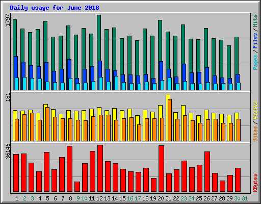Click the 1797 hits axis value

pos(8,20)
